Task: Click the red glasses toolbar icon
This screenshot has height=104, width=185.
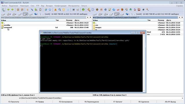Action: coord(118,10)
